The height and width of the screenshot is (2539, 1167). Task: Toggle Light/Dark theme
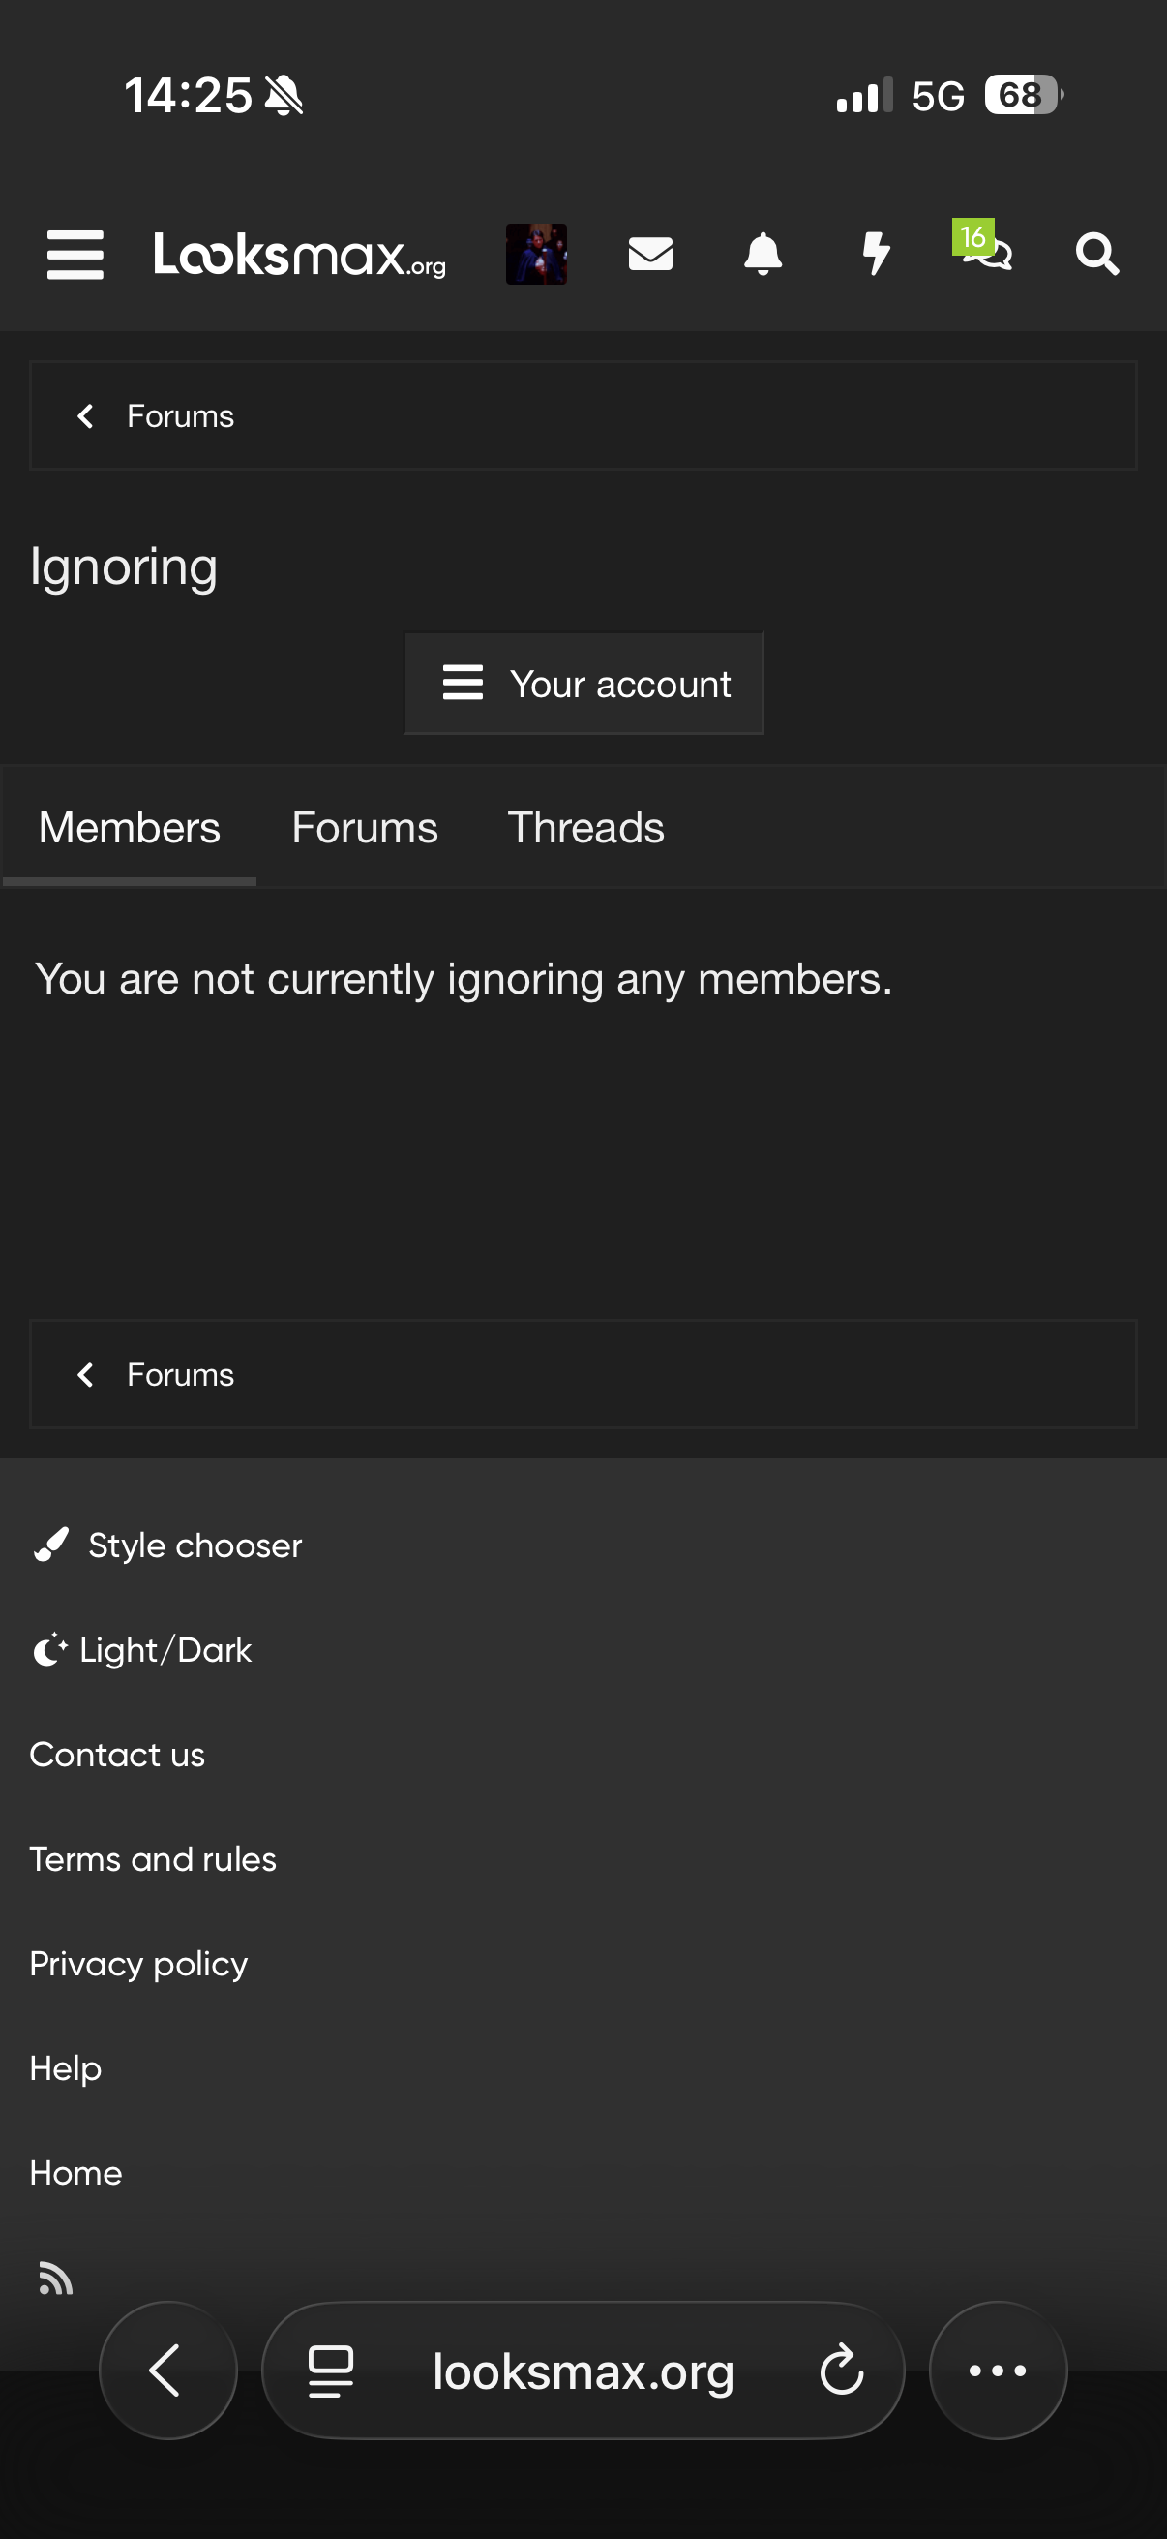coord(143,1650)
